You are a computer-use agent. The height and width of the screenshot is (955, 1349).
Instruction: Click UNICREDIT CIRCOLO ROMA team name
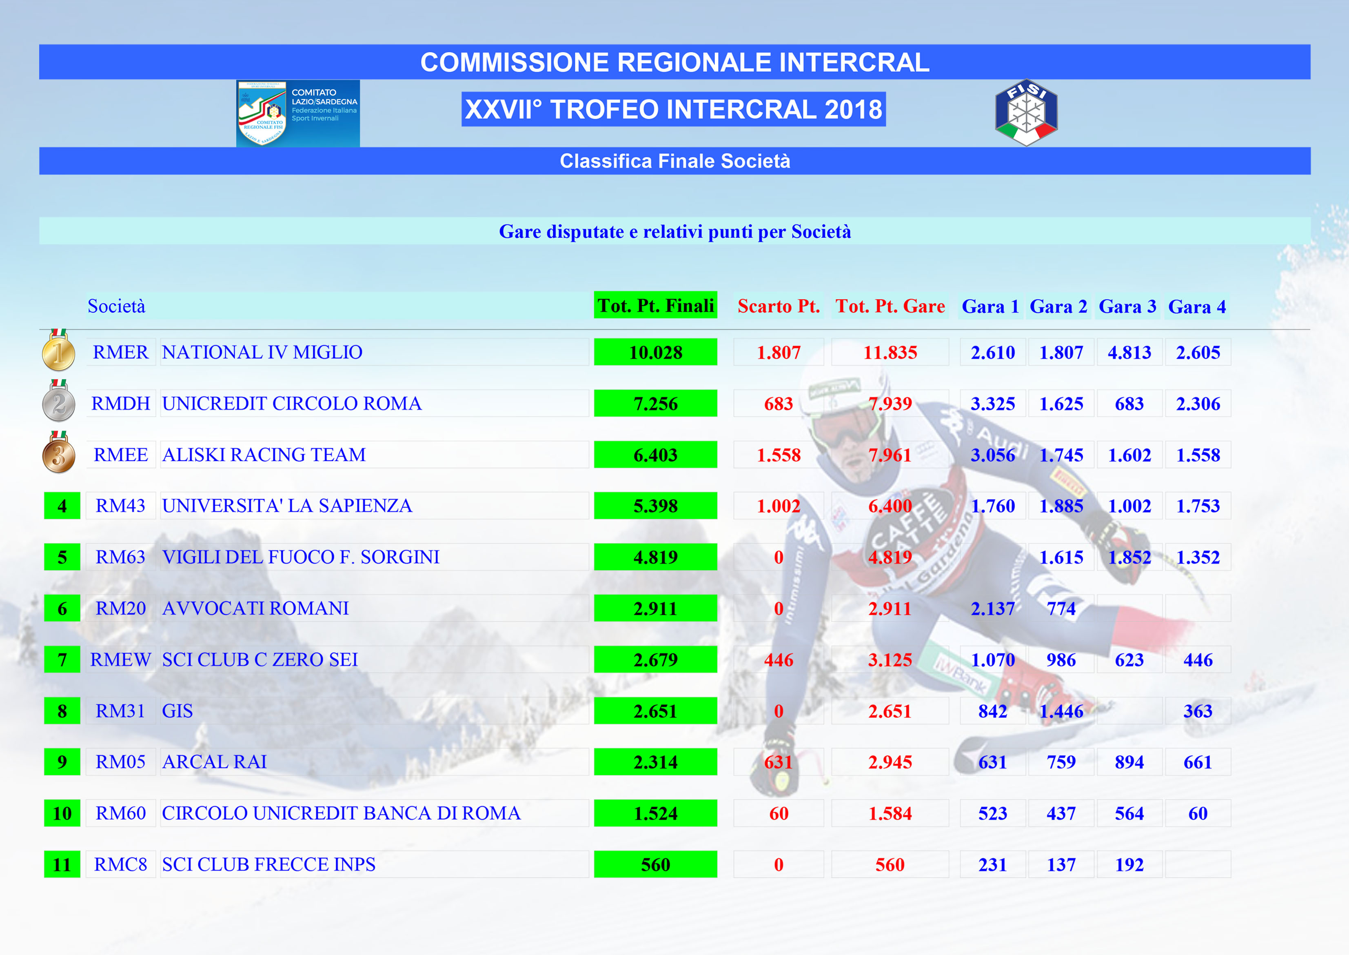click(x=291, y=403)
